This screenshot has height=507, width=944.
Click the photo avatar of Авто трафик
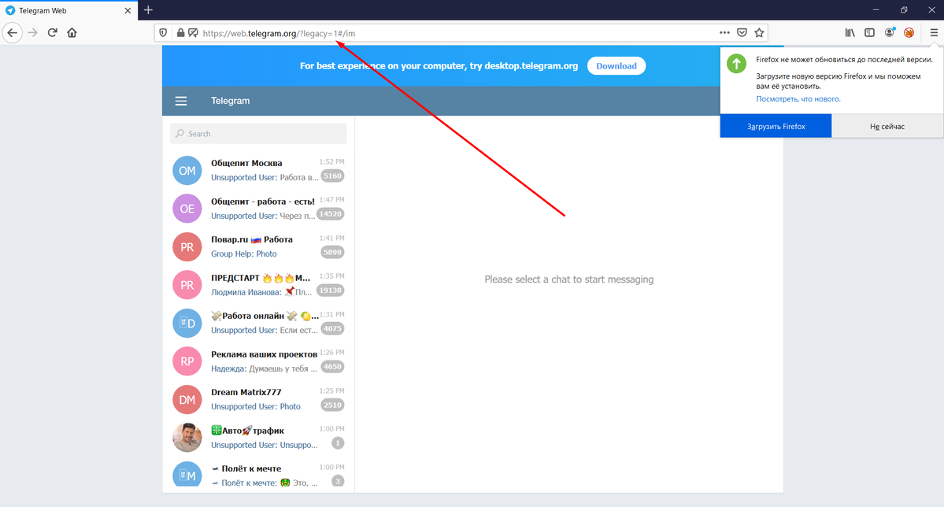pos(187,438)
